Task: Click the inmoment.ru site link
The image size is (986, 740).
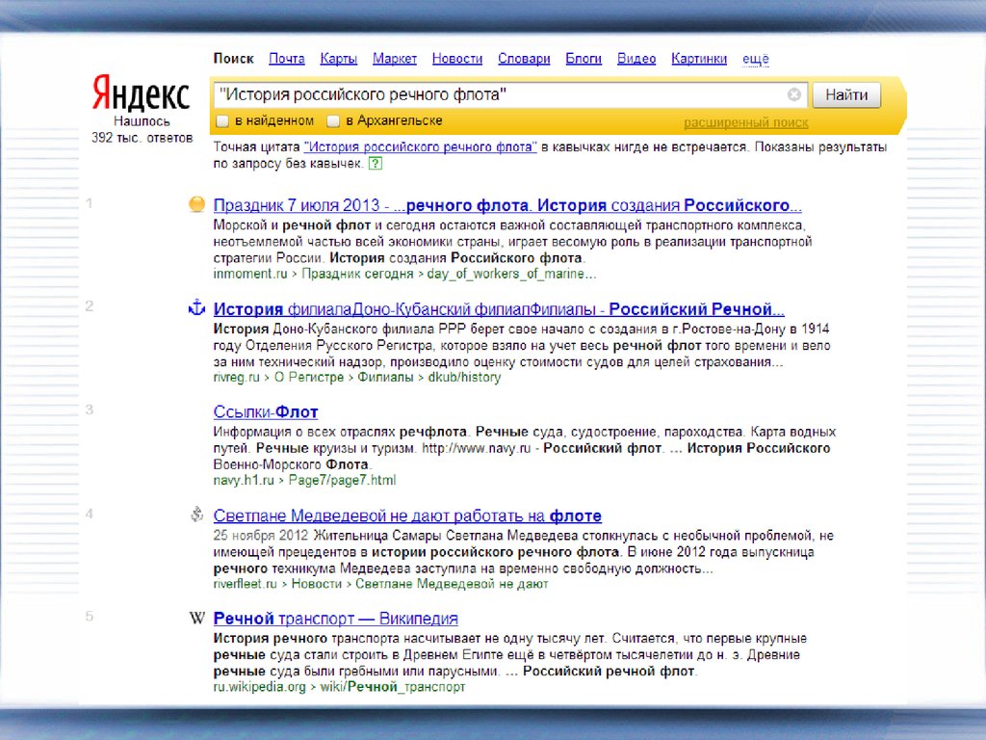Action: (x=250, y=274)
